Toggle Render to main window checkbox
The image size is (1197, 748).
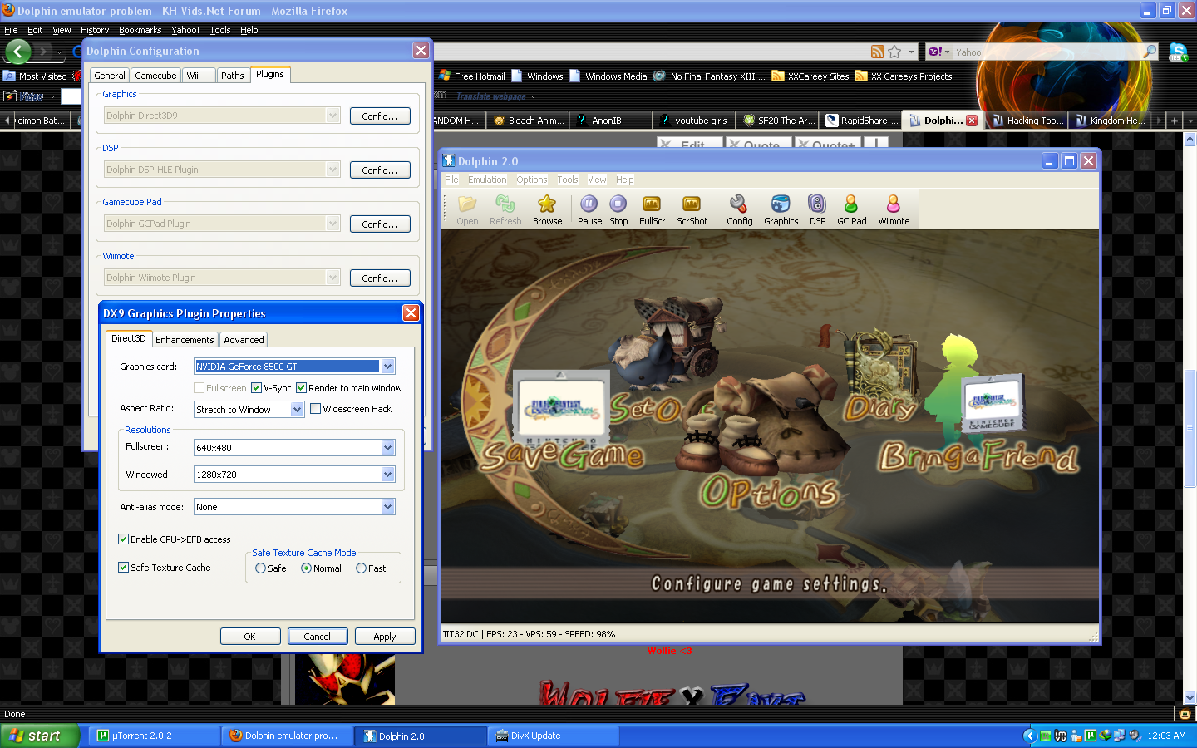point(302,388)
